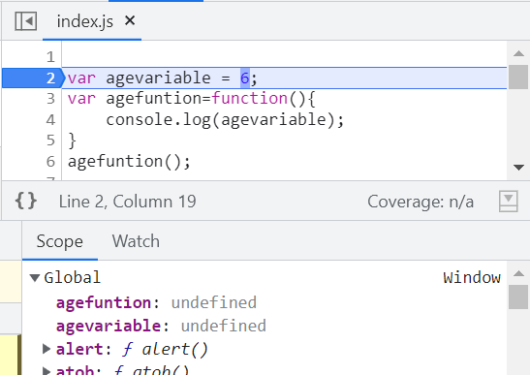Screen dimensions: 530x375
Task: Click the code editor scrollbar down arrow
Action: (x=518, y=167)
